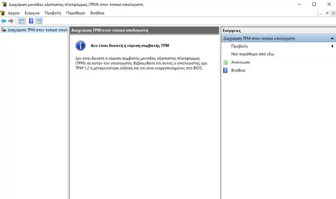Viewport: 336px width, 199px height.
Task: Click the blue Help icon in toolbar
Action: pyautogui.click(x=31, y=21)
